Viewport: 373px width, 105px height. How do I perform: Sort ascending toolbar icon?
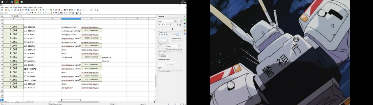(54, 10)
